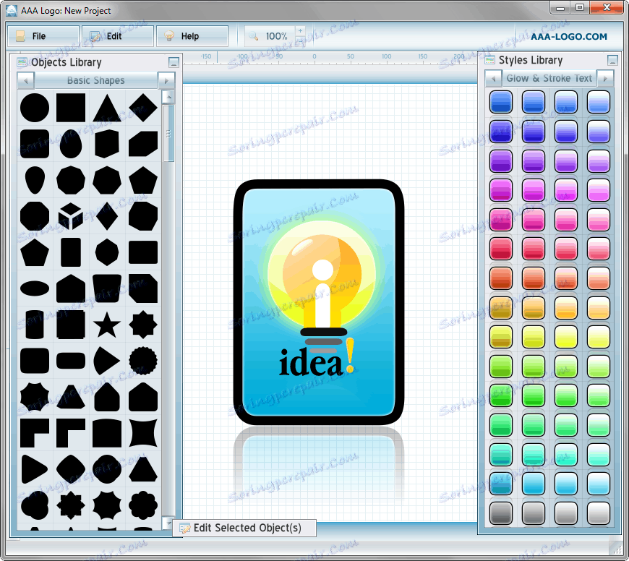The width and height of the screenshot is (629, 561).
Task: Minimize the AAA Logo window
Action: [561, 8]
